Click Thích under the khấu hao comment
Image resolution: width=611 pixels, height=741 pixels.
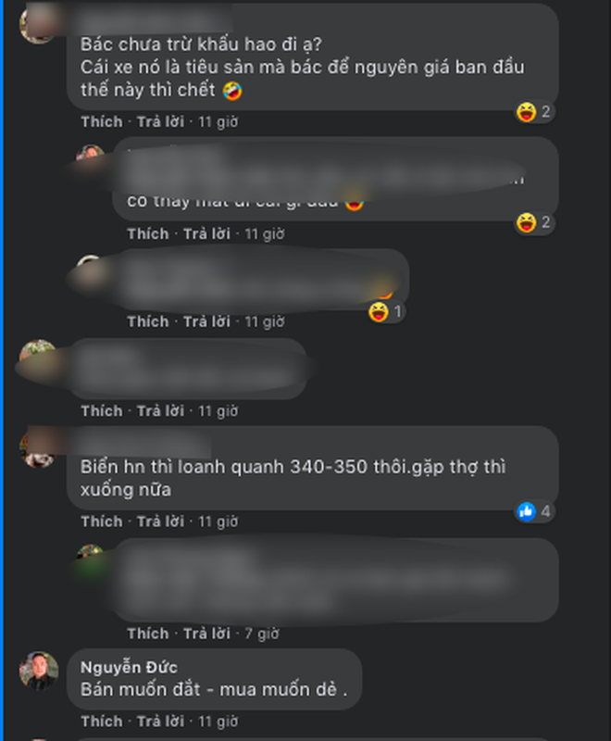(x=102, y=121)
